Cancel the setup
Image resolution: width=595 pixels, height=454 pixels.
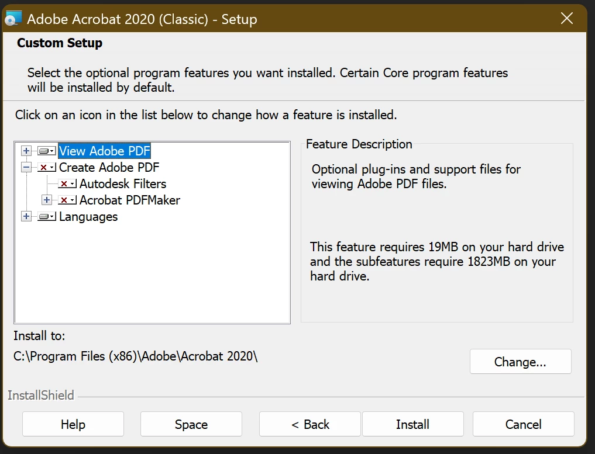(x=523, y=424)
